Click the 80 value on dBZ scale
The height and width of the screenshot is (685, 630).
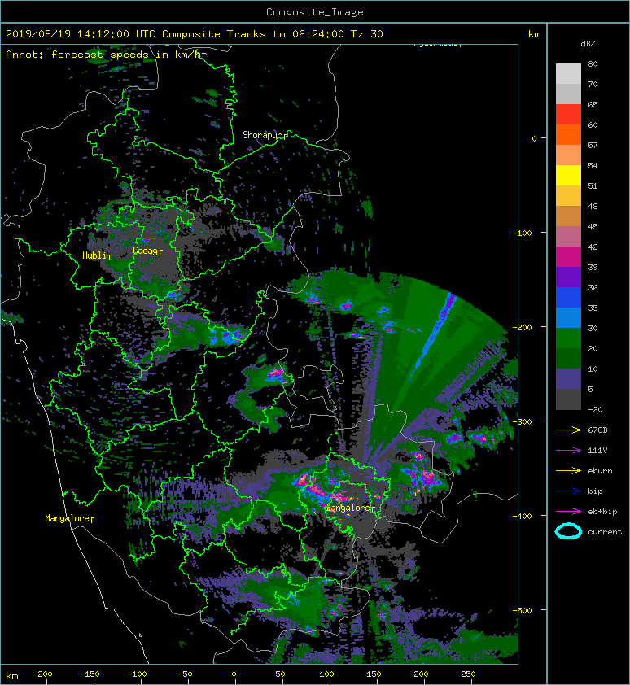593,63
